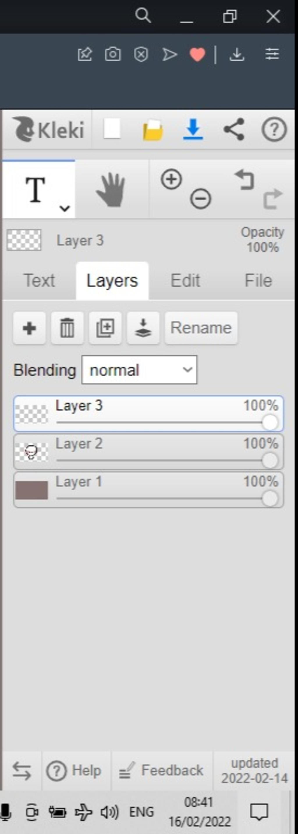Select the Layer 1 thumbnail

coord(32,490)
